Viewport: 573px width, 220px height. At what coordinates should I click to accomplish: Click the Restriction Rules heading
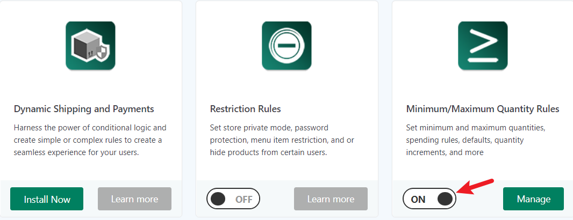point(246,109)
